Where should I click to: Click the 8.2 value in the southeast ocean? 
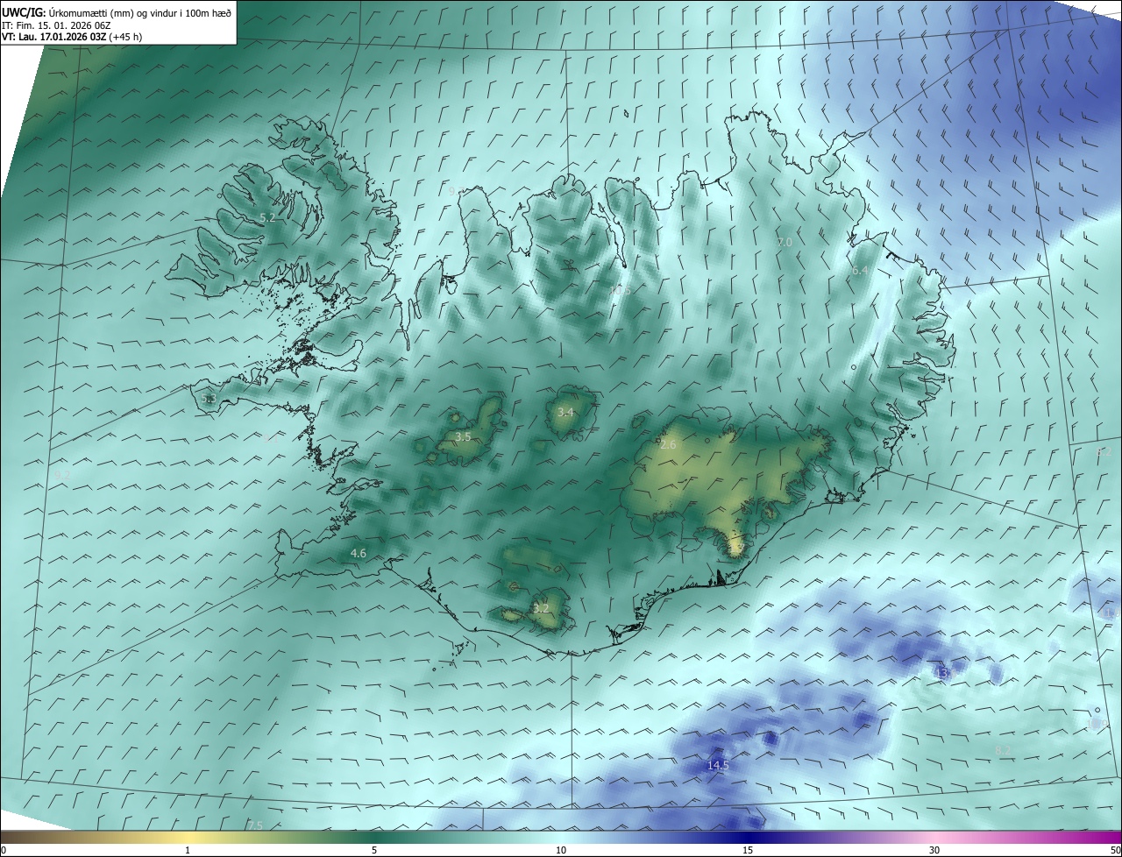[1003, 750]
